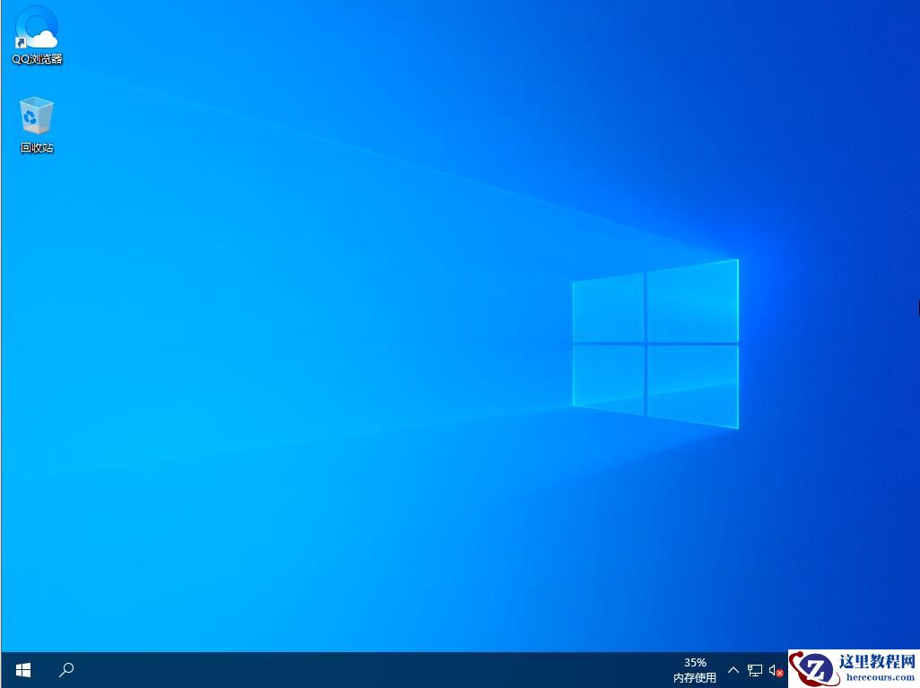
Task: Click the 这里教程网 Z logo
Action: pyautogui.click(x=818, y=668)
